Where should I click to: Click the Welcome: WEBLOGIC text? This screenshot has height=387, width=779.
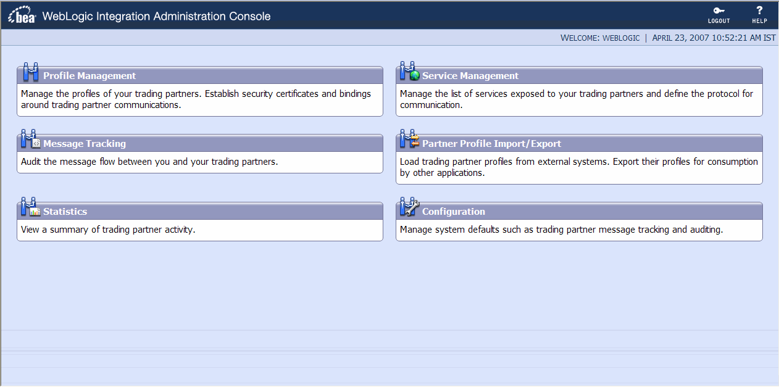pos(600,38)
